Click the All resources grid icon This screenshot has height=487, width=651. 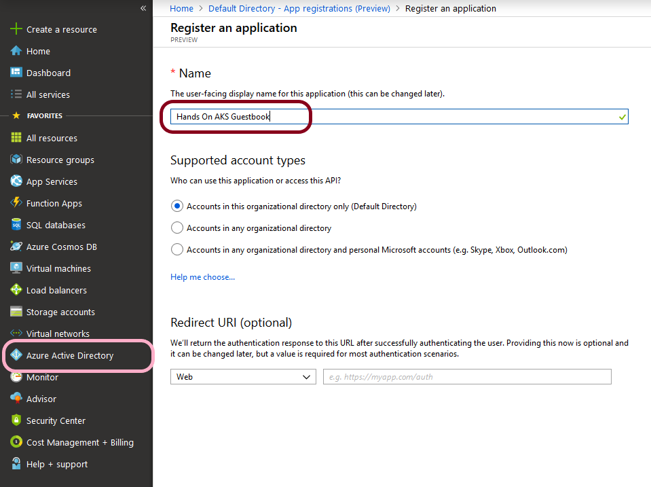pyautogui.click(x=16, y=137)
